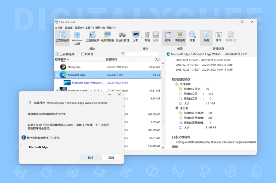This screenshot has height=183, width=276.
Task: Click the 跳过 skip button
Action: 91,158
